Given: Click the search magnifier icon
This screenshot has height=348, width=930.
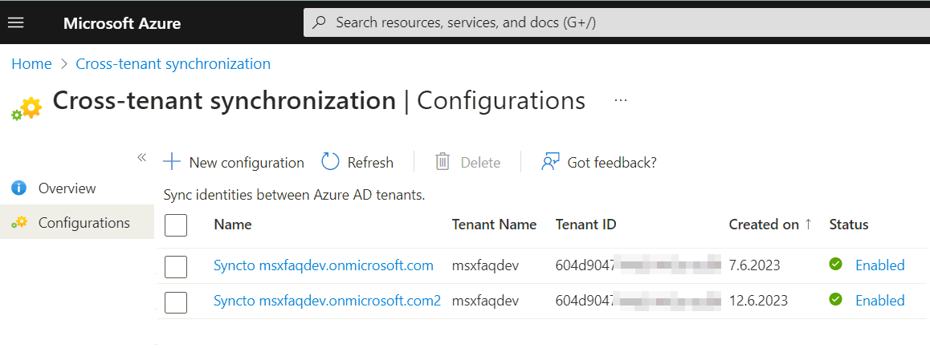Looking at the screenshot, I should [319, 22].
